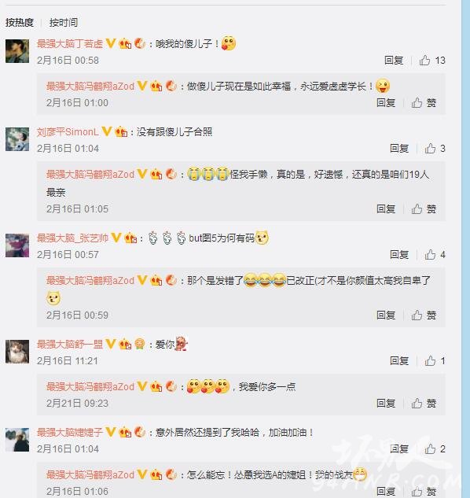Like the reply posted 2月21日 09:23
This screenshot has width=470, height=498.
[x=424, y=403]
